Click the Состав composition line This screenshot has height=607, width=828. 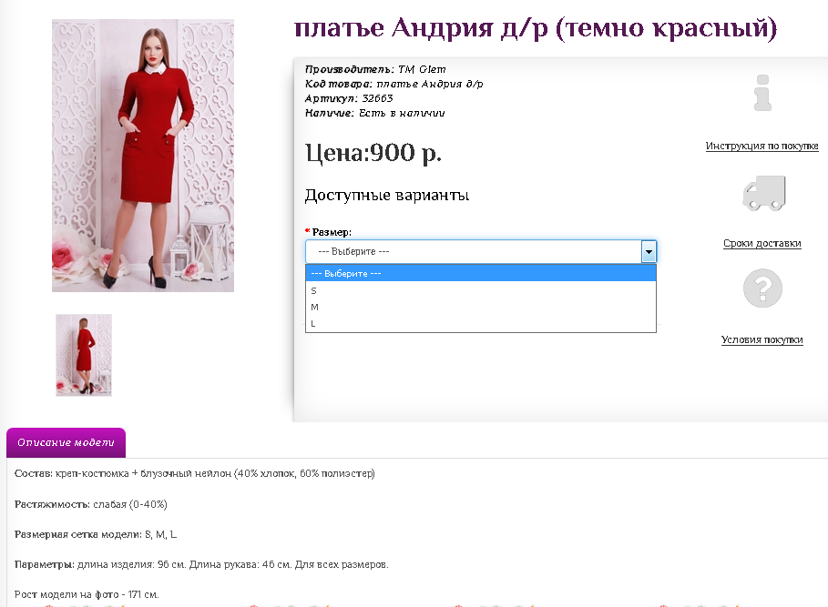tap(194, 473)
